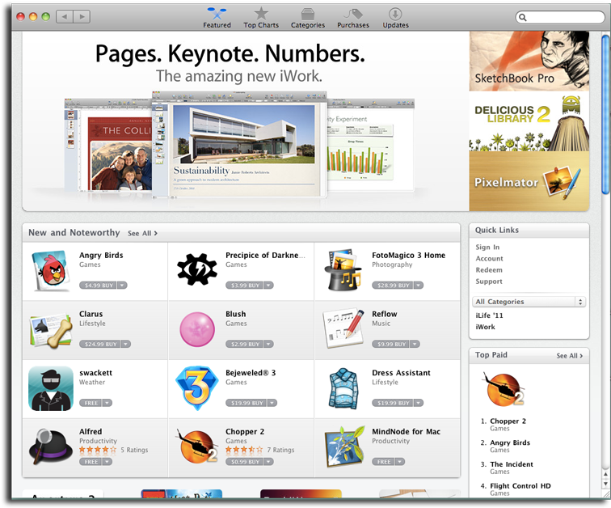Buy FotoMagico 3 Home for $28.99
The image size is (611, 508).
click(393, 286)
